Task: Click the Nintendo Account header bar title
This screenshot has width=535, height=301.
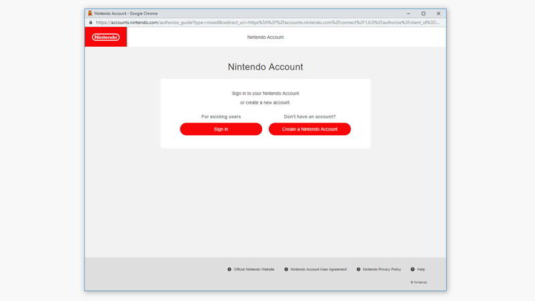Action: [x=265, y=37]
